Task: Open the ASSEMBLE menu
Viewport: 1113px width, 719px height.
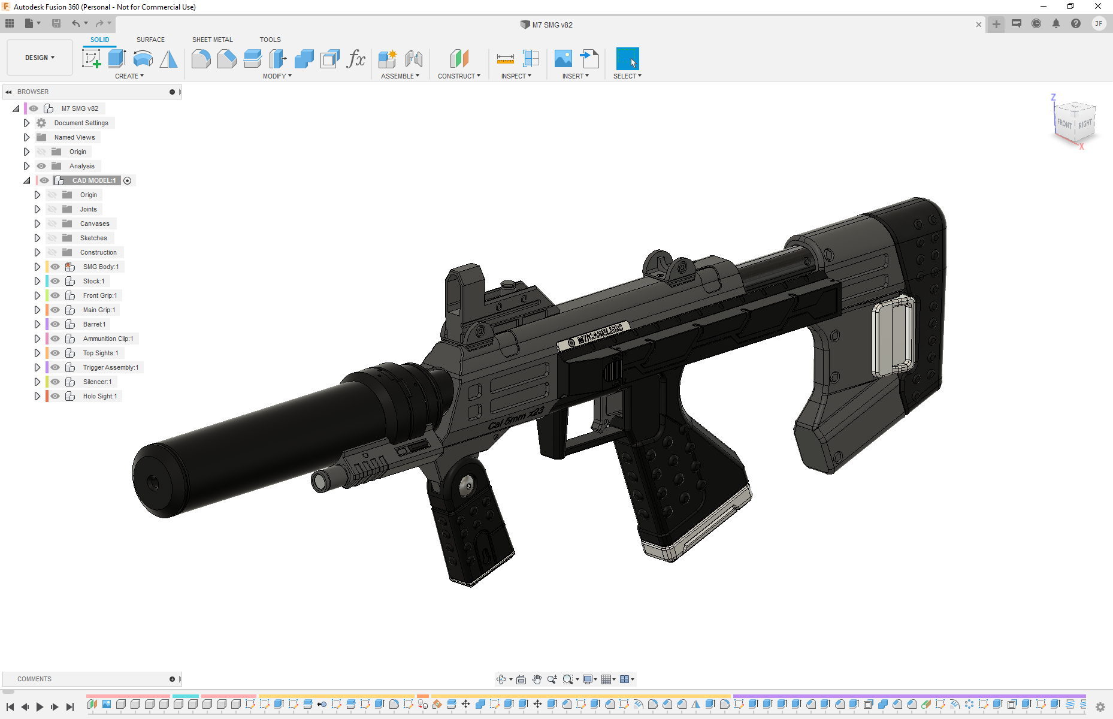Action: [400, 76]
